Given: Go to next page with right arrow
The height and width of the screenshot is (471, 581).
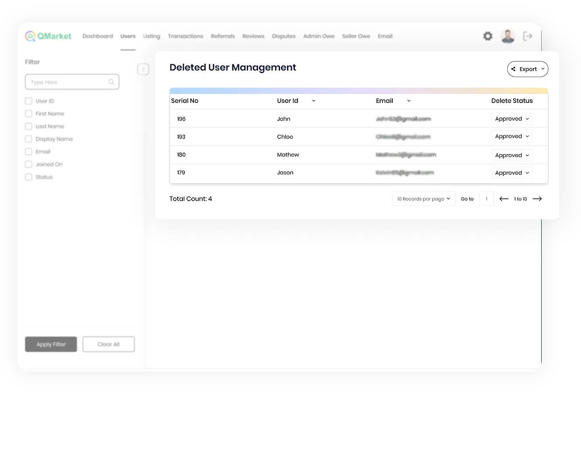Looking at the screenshot, I should point(537,199).
